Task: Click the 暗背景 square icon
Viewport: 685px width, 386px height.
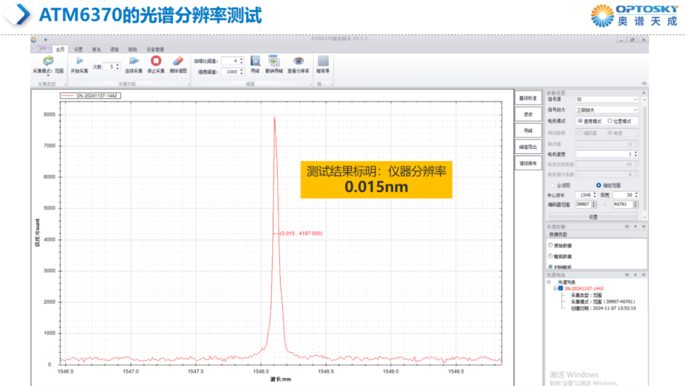Action: click(323, 61)
